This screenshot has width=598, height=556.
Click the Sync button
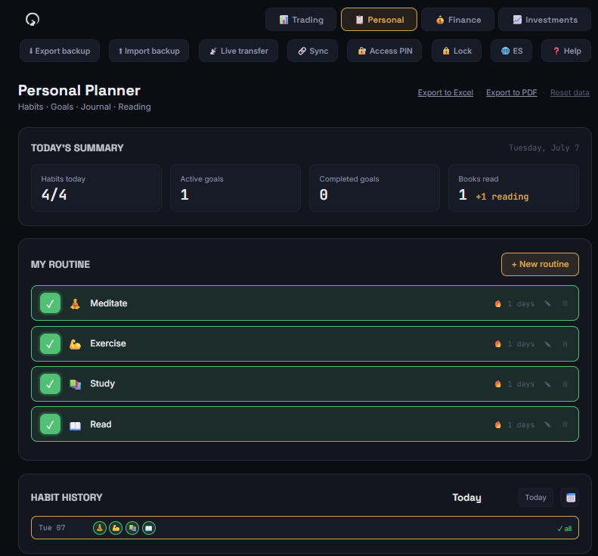313,51
